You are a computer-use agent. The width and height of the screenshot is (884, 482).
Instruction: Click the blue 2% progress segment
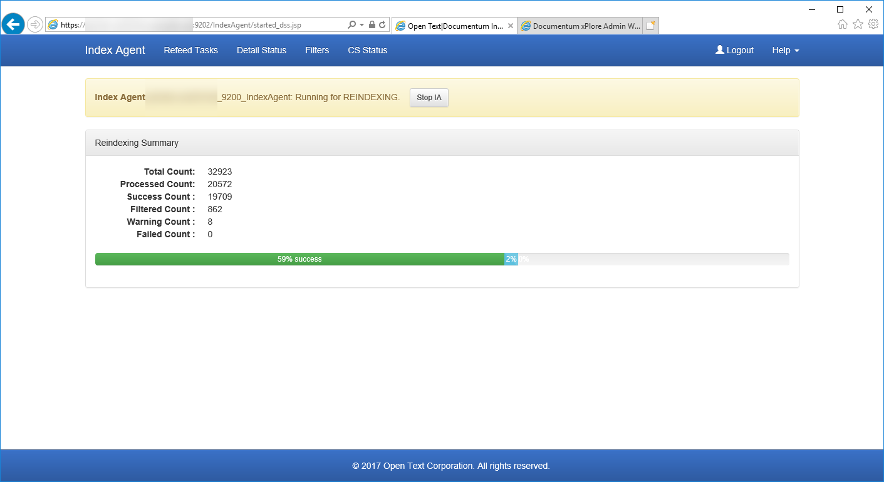pyautogui.click(x=511, y=259)
